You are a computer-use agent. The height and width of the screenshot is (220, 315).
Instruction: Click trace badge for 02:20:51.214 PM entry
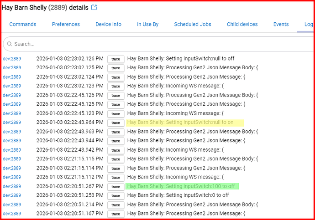point(115,205)
